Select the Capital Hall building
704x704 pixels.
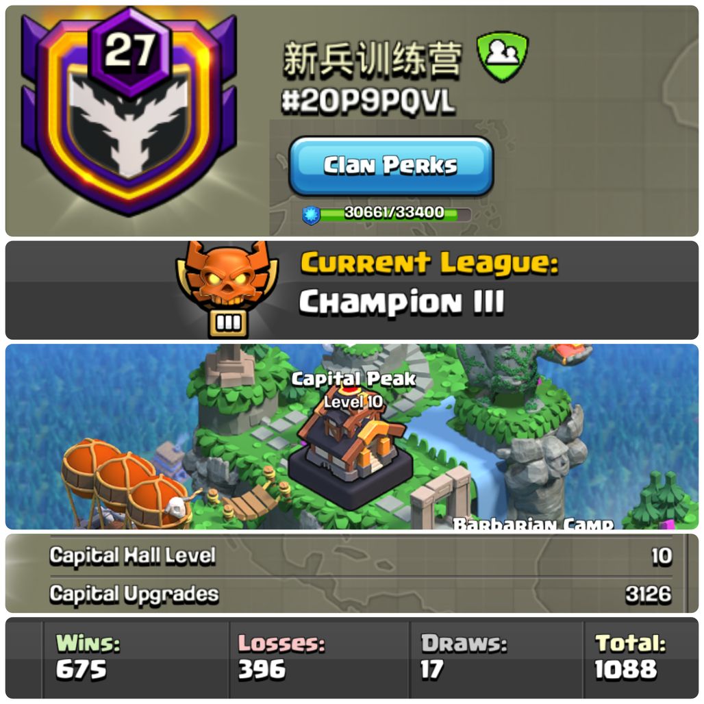point(351,460)
